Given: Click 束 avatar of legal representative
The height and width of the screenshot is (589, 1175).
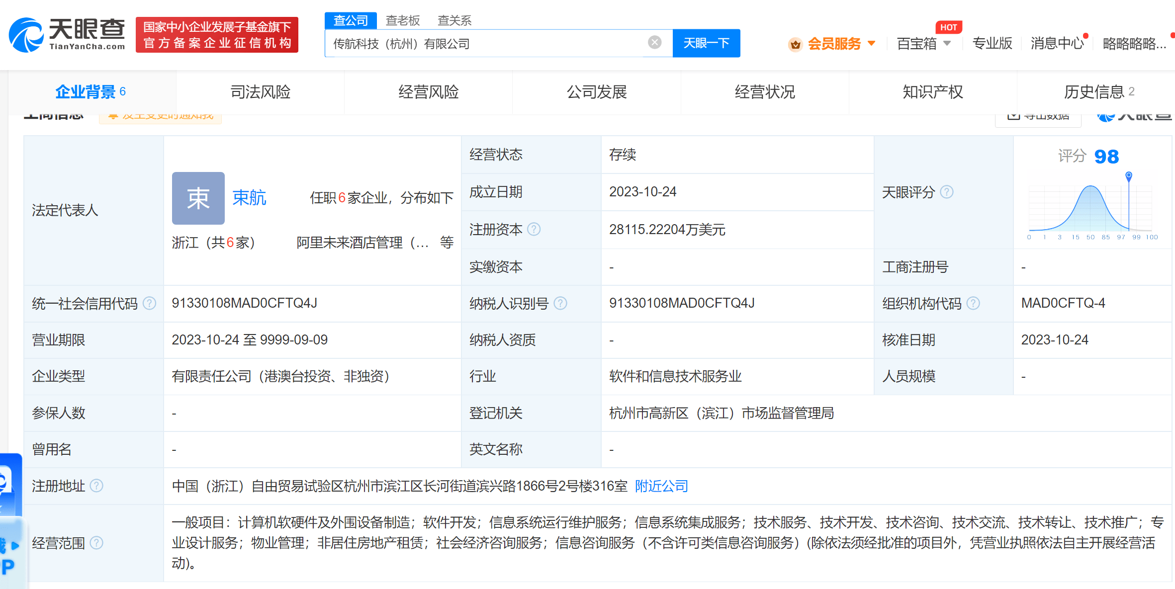Looking at the screenshot, I should click(x=198, y=198).
